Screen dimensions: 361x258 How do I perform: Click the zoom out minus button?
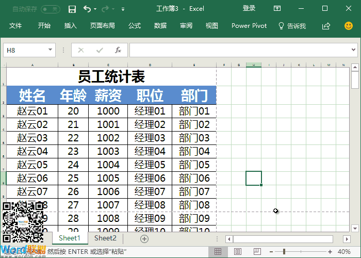coord(271,252)
